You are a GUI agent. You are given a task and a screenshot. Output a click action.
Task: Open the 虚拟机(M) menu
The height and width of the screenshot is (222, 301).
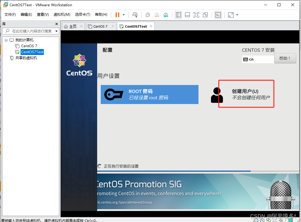(62, 14)
